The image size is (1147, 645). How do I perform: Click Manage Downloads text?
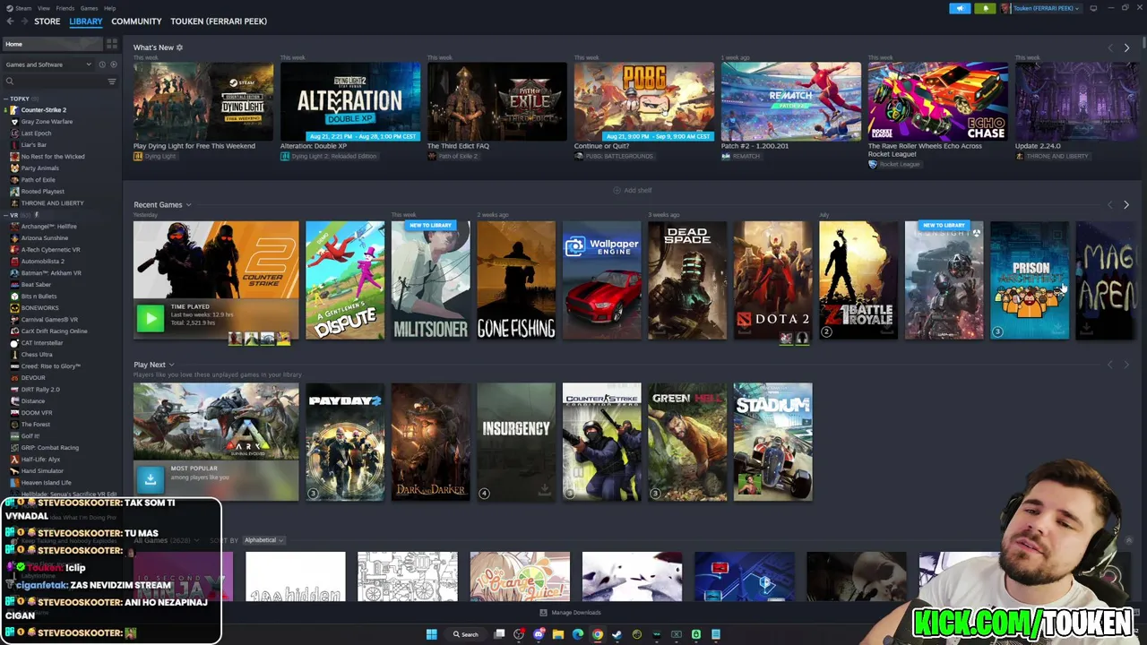[x=576, y=613]
